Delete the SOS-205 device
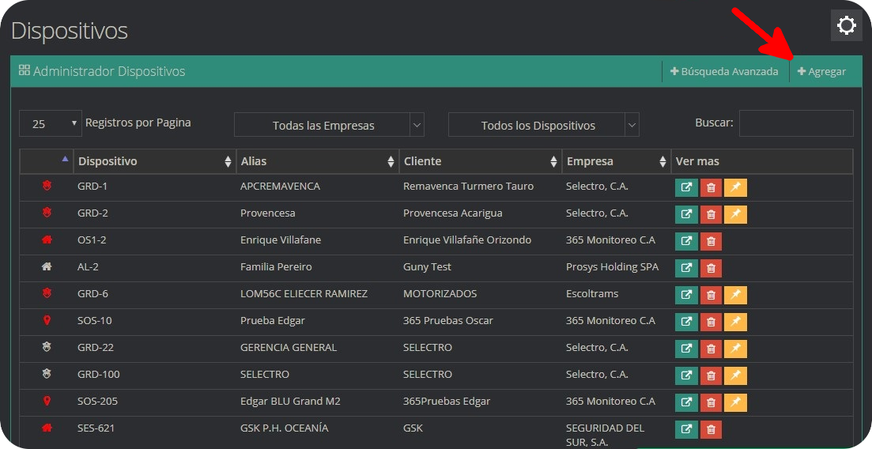The height and width of the screenshot is (449, 872). click(x=711, y=402)
